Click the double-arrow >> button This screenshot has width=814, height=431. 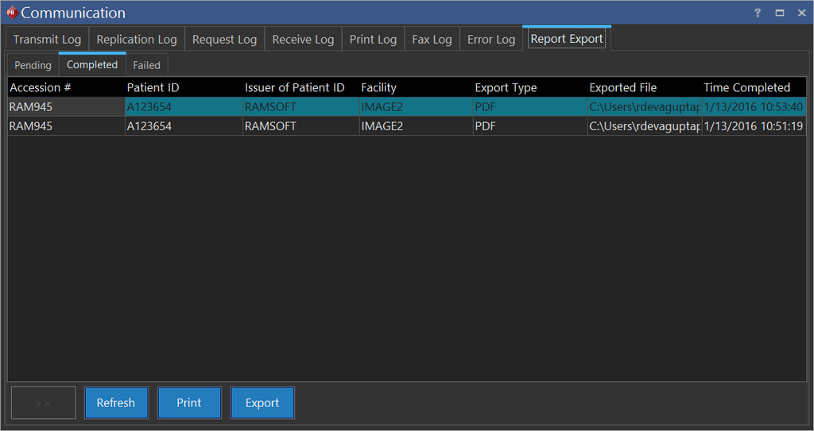(43, 402)
